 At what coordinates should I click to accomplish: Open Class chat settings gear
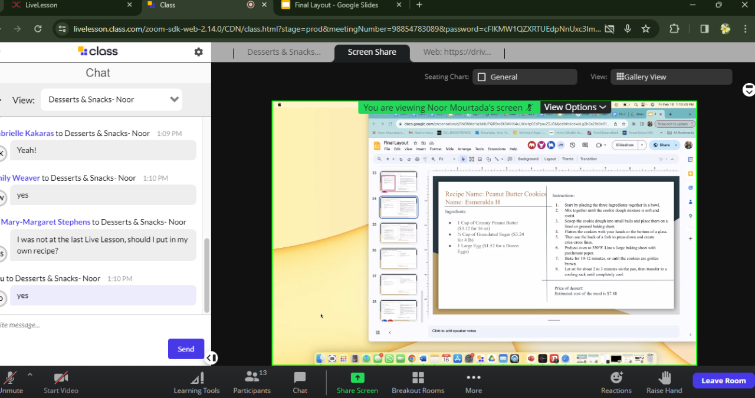198,52
